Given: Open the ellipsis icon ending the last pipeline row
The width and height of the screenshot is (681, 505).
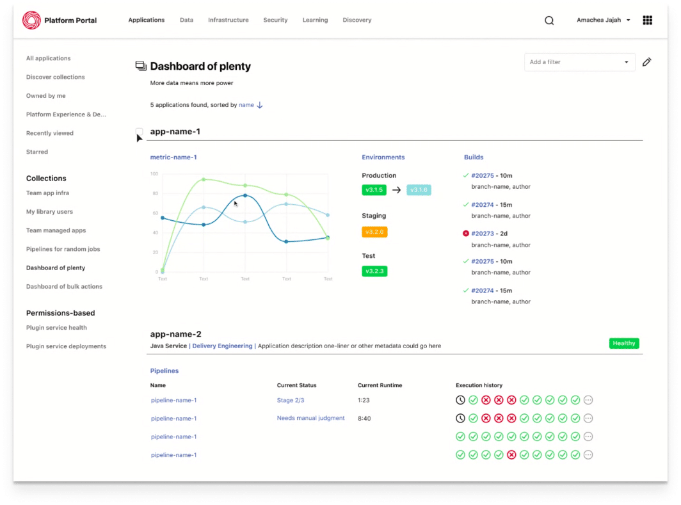Looking at the screenshot, I should point(588,454).
